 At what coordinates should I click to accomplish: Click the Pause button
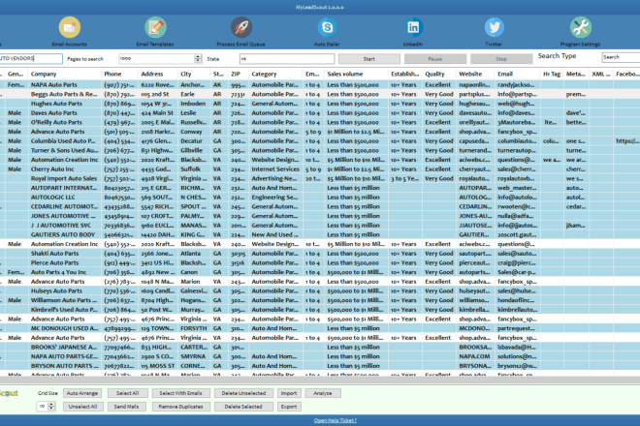(x=435, y=59)
